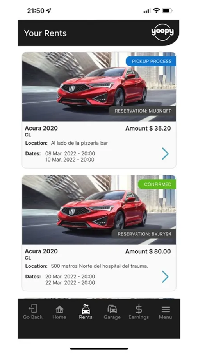Tap the Your Rents header title
The height and width of the screenshot is (353, 198).
[x=45, y=33]
